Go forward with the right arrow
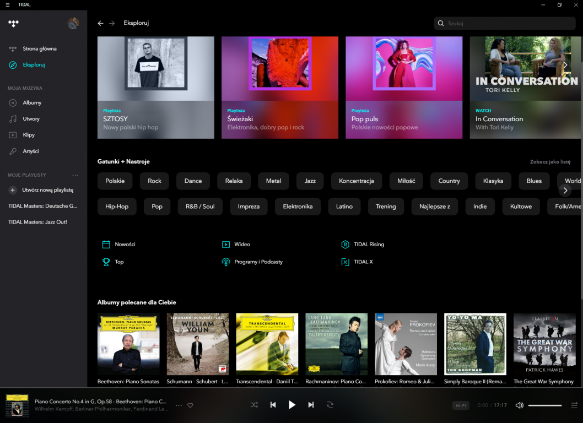Viewport: 583px width, 423px height. point(112,23)
